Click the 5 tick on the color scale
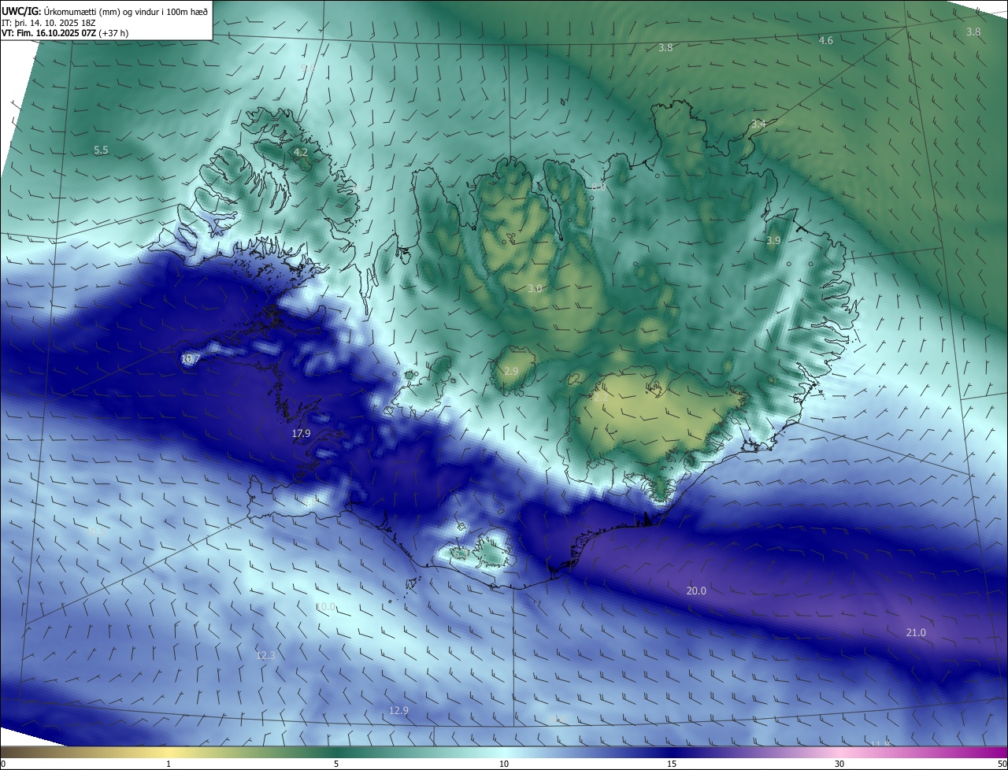Screen dimensions: 1008x770 [x=336, y=764]
